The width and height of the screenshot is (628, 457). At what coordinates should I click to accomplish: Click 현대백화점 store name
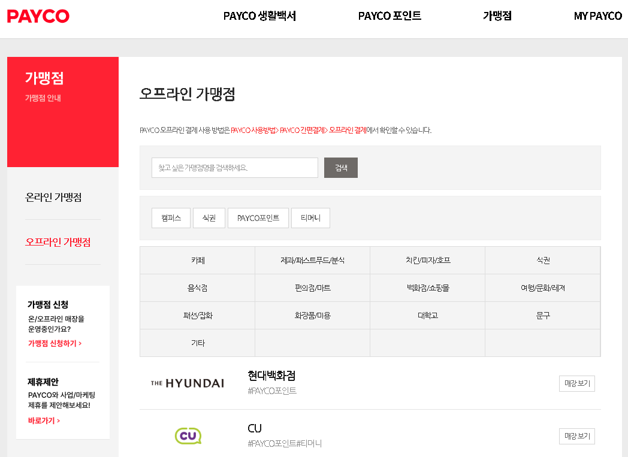pos(271,376)
